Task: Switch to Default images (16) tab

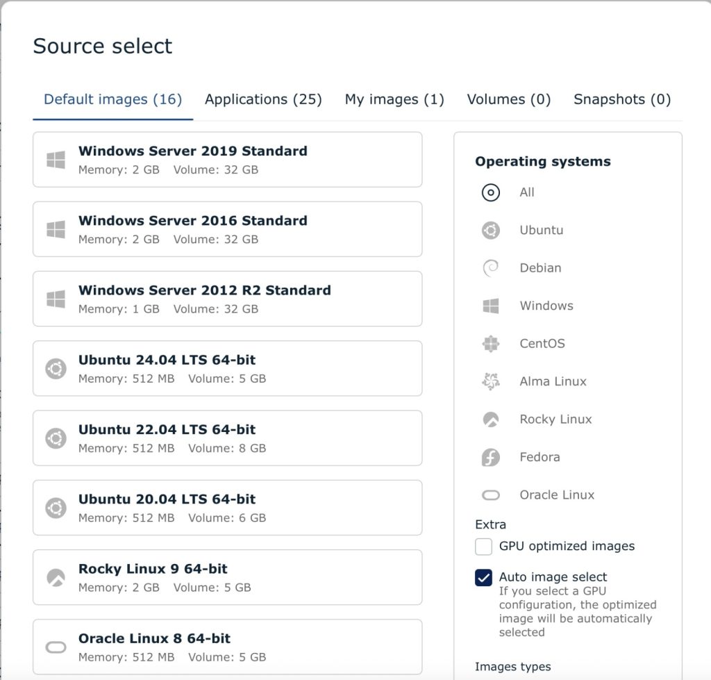Action: coord(113,99)
